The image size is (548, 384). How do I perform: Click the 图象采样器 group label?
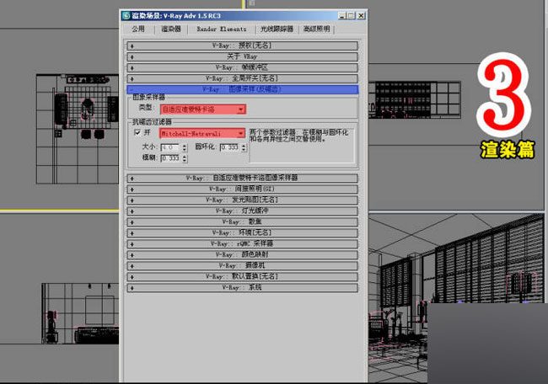pos(149,97)
